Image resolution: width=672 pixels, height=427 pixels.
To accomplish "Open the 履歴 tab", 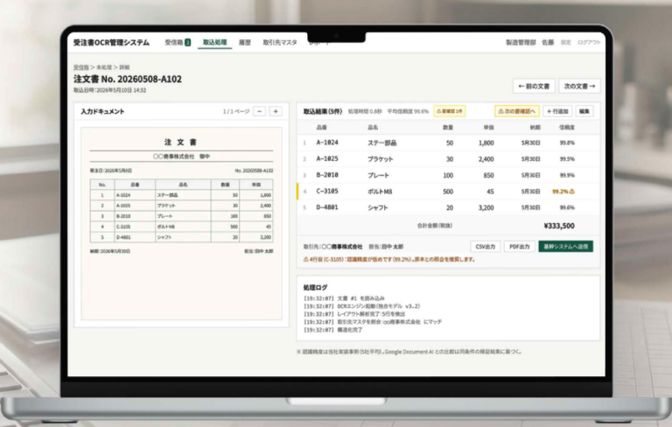I will coord(245,43).
